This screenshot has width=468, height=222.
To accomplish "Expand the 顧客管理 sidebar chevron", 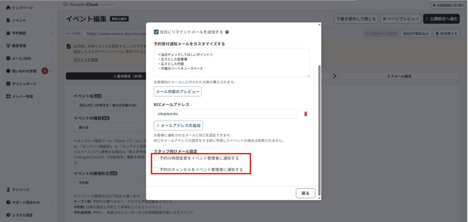I will tap(51, 46).
